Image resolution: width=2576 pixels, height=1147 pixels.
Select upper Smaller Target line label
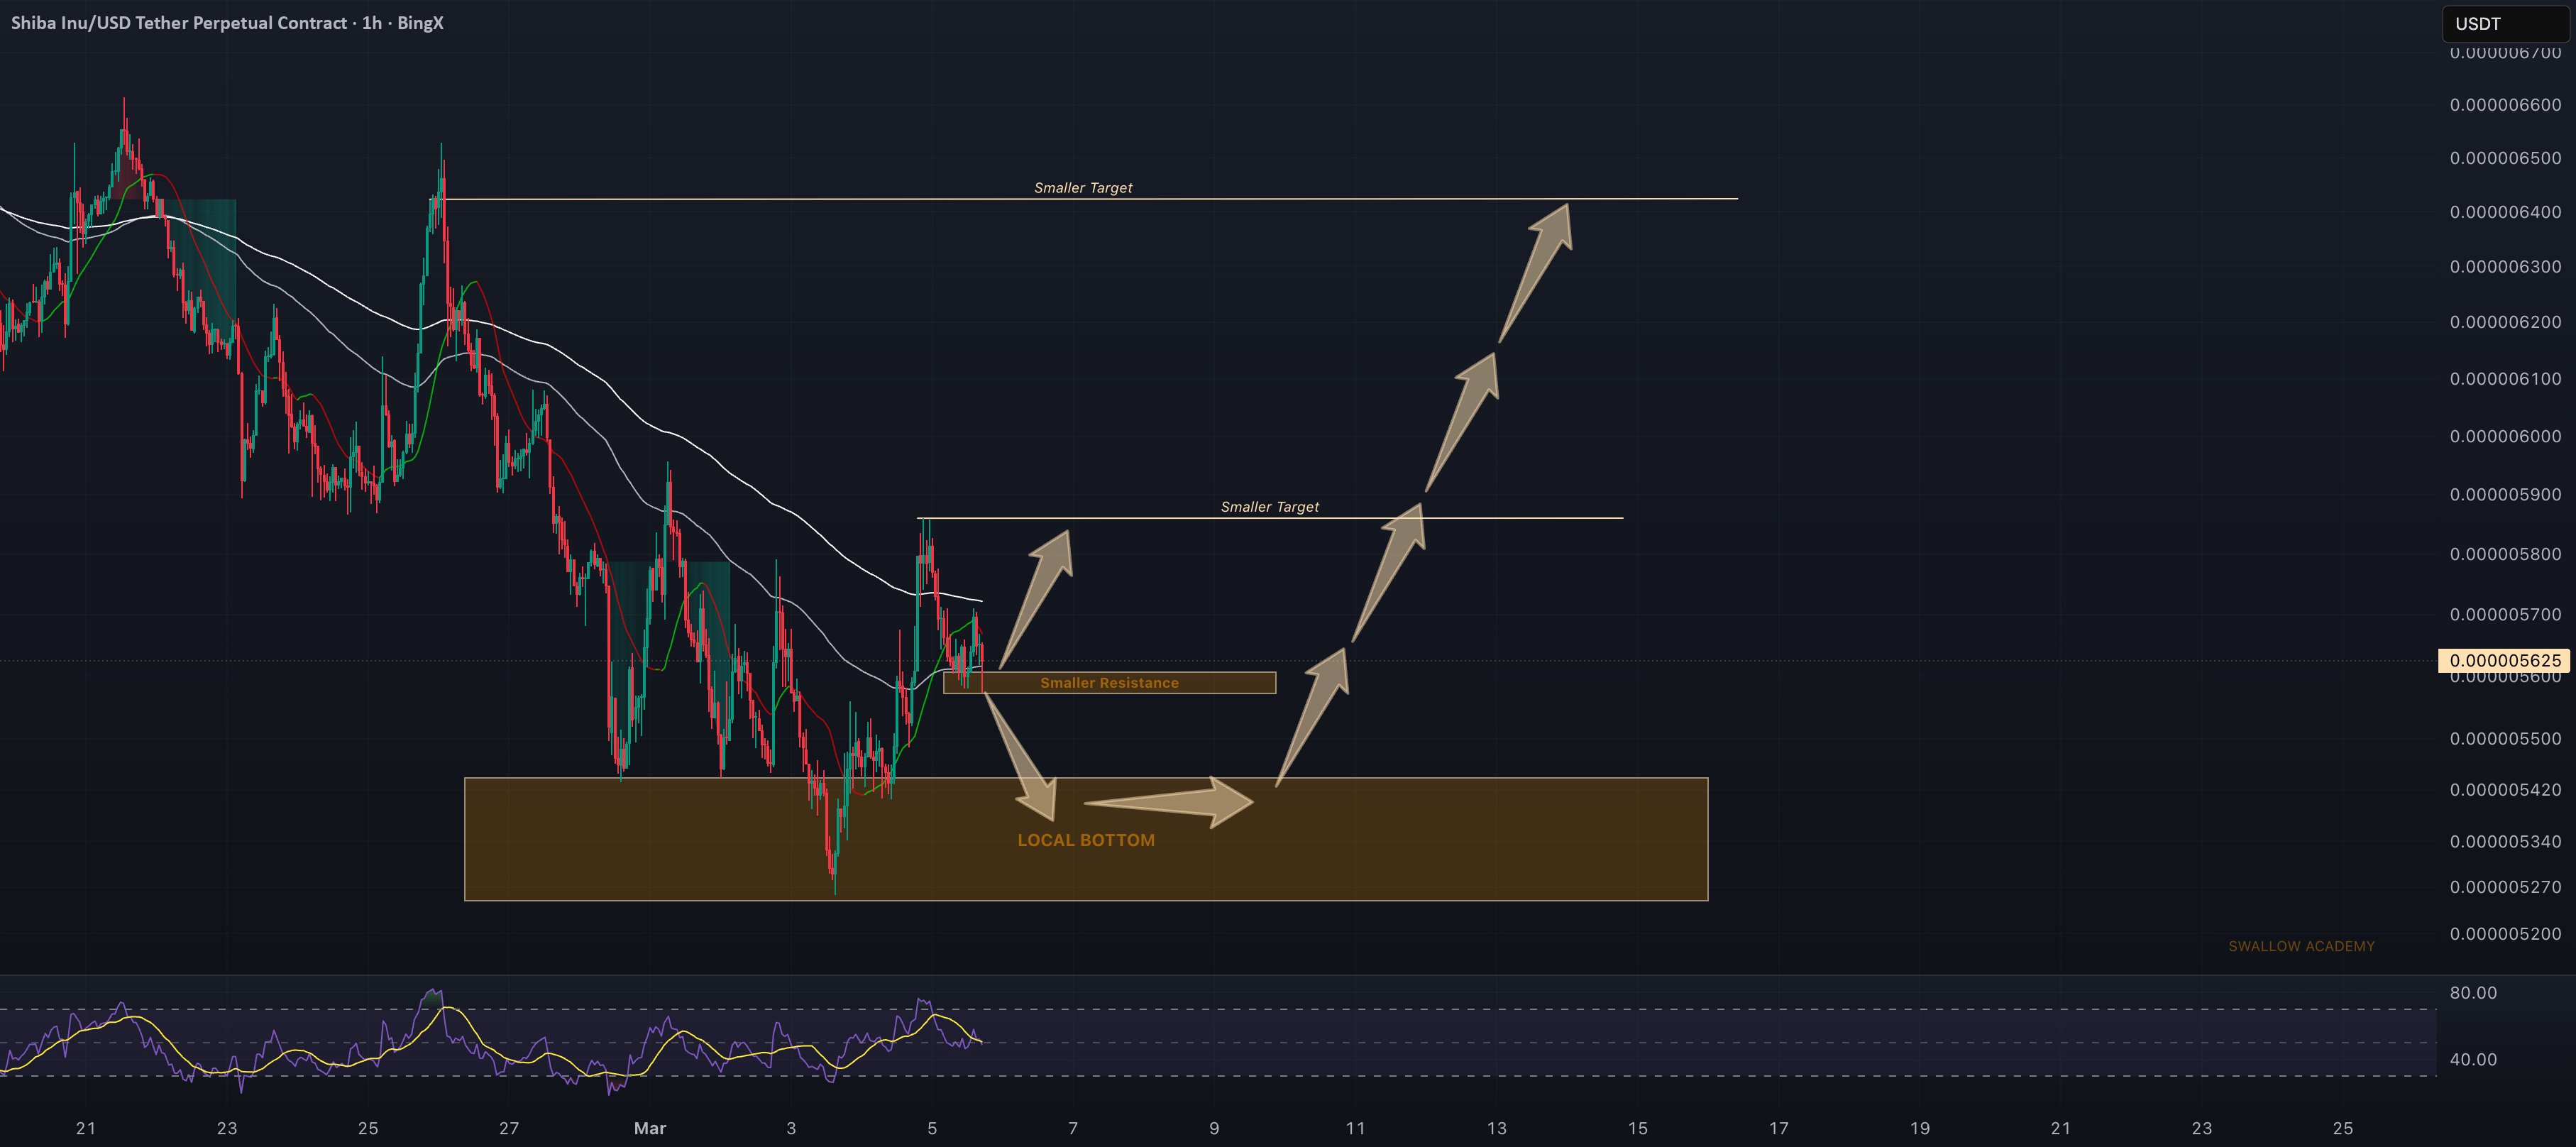click(x=1083, y=188)
